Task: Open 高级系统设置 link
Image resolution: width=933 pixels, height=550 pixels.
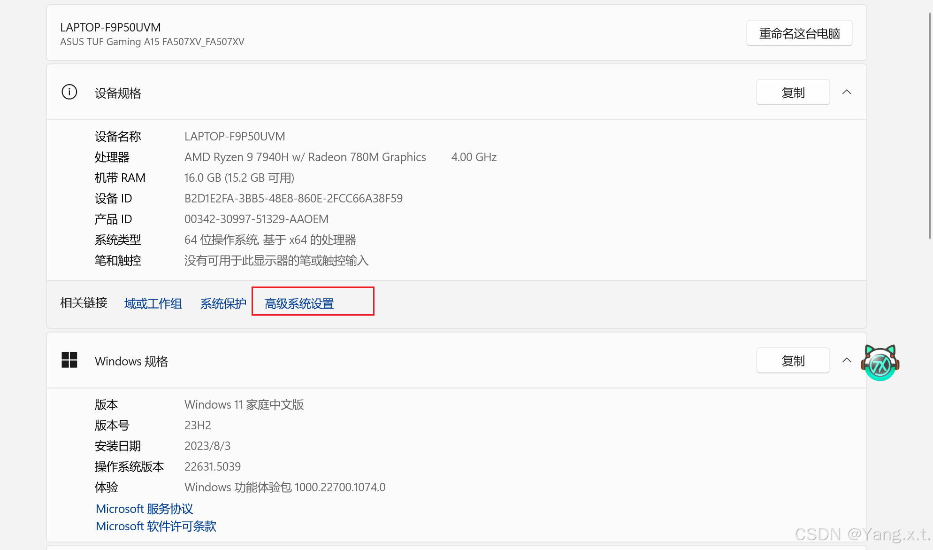Action: [299, 303]
